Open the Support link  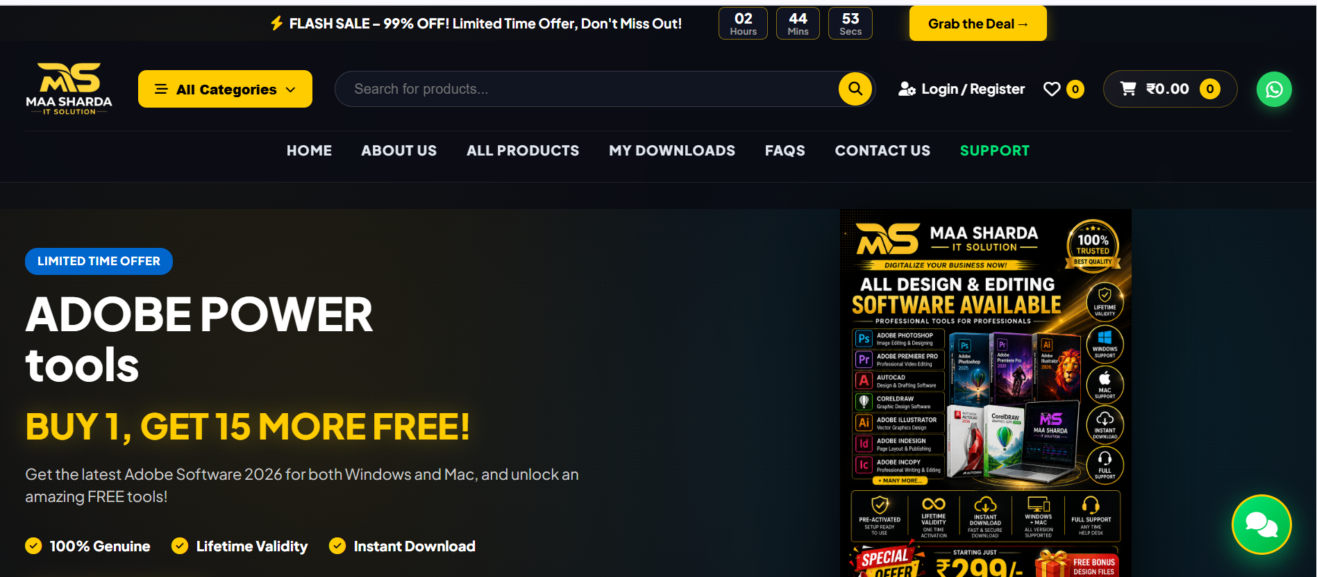[995, 151]
